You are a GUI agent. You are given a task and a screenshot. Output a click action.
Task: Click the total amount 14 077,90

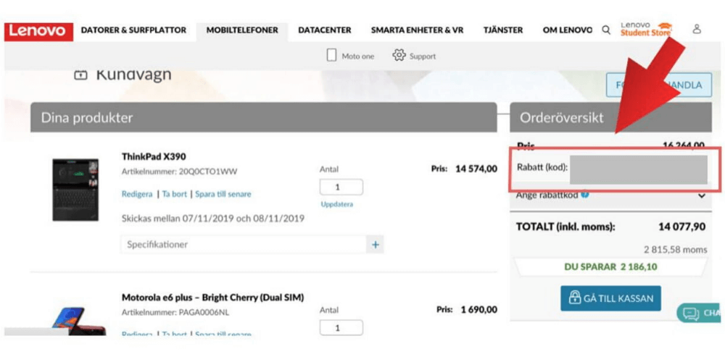[x=682, y=227]
